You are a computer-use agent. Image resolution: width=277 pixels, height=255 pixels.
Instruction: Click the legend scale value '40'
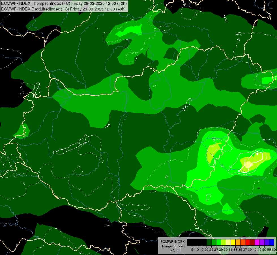tap(255, 250)
